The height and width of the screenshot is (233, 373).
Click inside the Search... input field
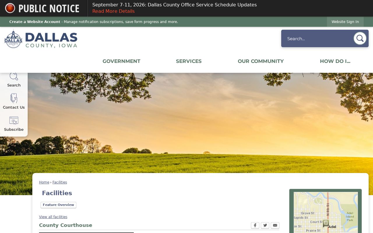tap(319, 38)
